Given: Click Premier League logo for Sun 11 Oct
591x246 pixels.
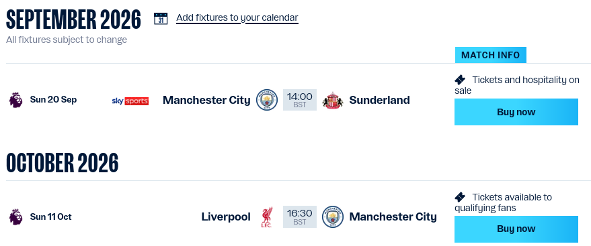Looking at the screenshot, I should (x=16, y=217).
